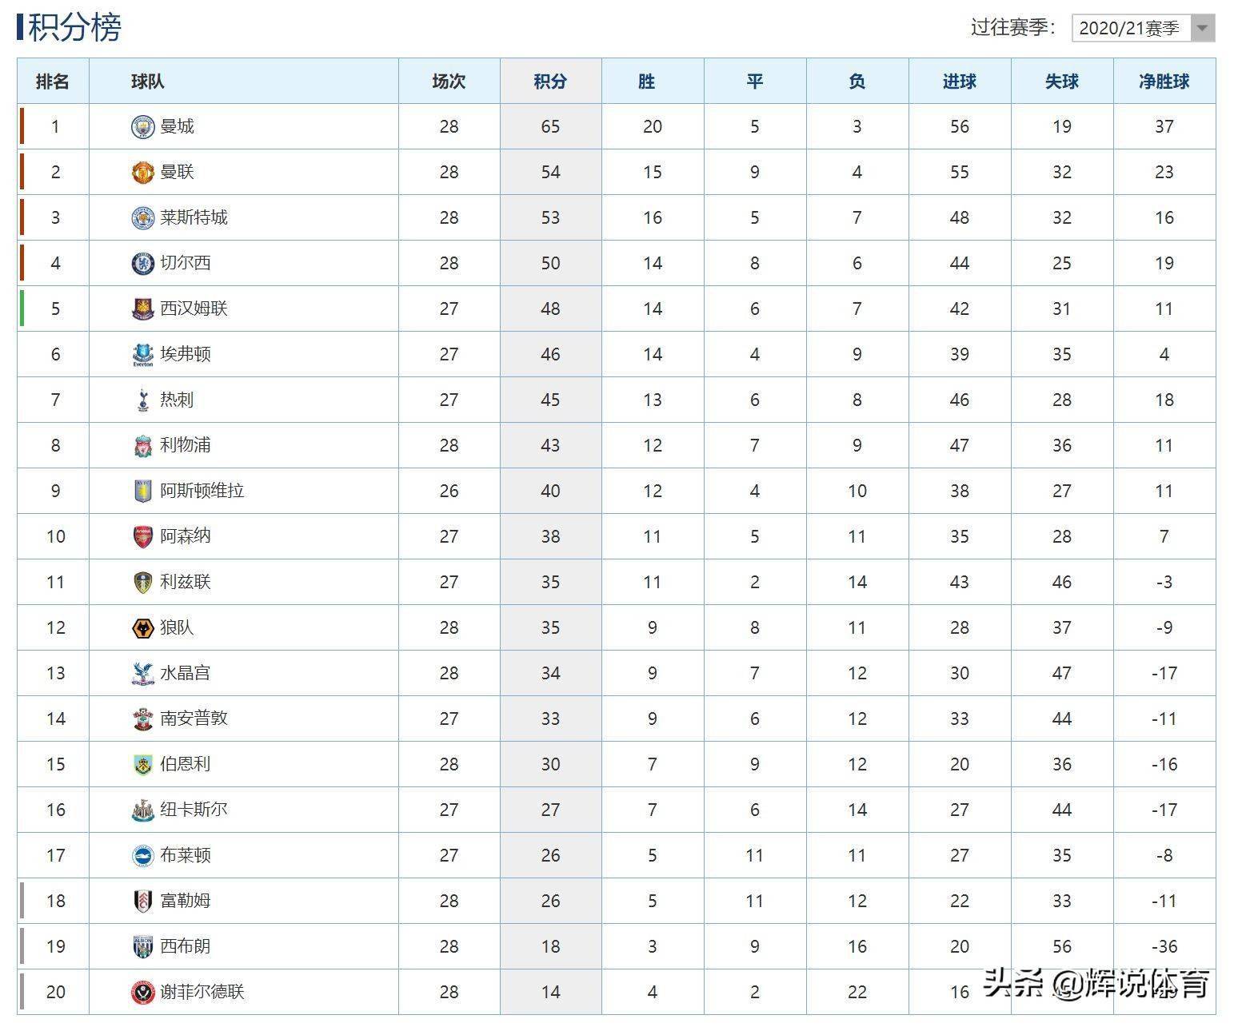1238x1027 pixels.
Task: Click the 场次 column header
Action: pyautogui.click(x=449, y=82)
